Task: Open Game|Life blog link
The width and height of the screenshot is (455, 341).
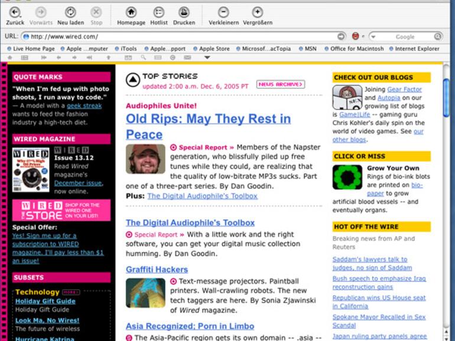Action: 355,114
